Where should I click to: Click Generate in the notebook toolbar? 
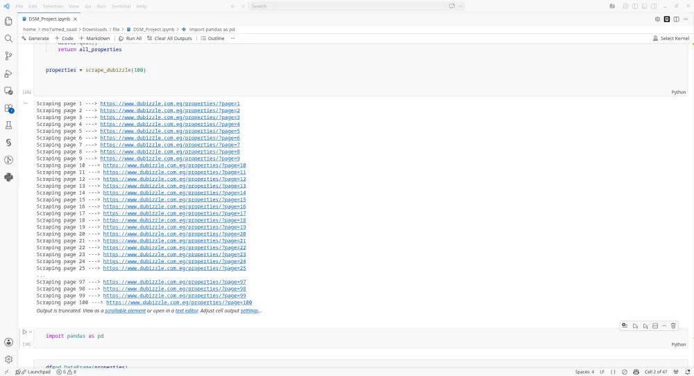pyautogui.click(x=35, y=39)
